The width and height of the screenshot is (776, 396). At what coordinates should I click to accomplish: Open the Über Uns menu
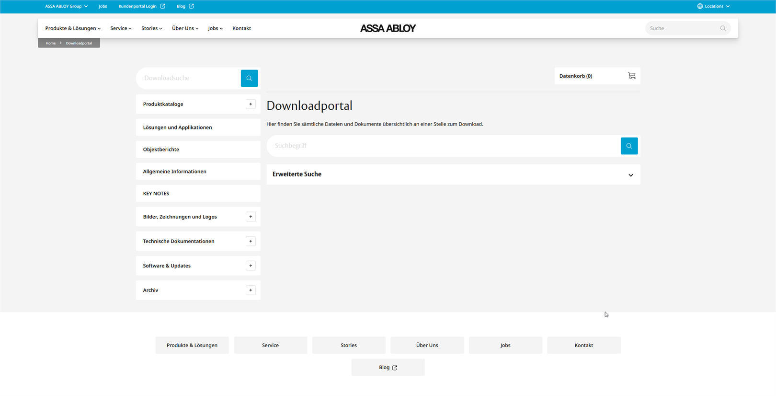point(185,28)
